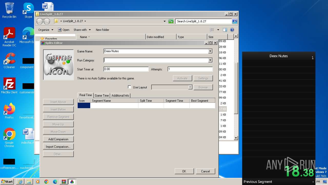Image resolution: width=328 pixels, height=185 pixels.
Task: Open the Use Layout combo box
Action: (x=172, y=87)
